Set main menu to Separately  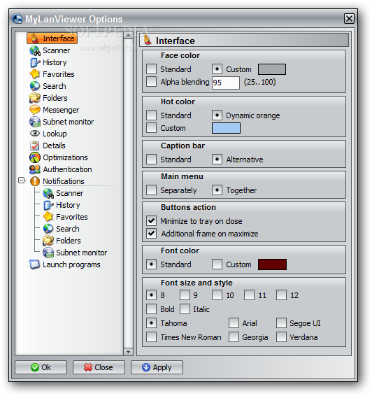click(x=152, y=190)
